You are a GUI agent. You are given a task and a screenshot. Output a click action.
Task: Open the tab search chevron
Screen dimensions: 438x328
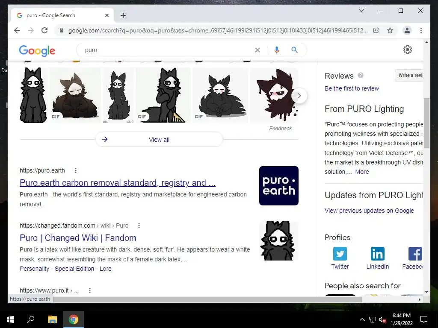tap(361, 11)
